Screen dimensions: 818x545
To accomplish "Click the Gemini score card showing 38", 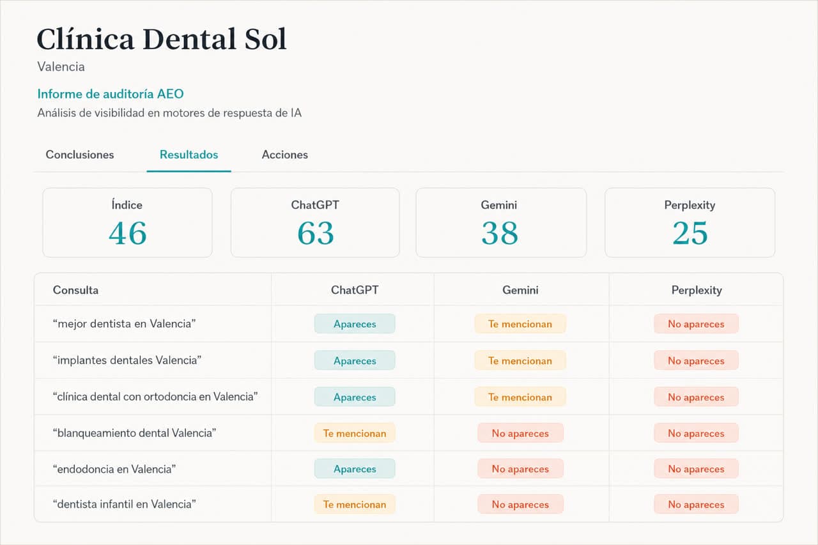I will (501, 222).
